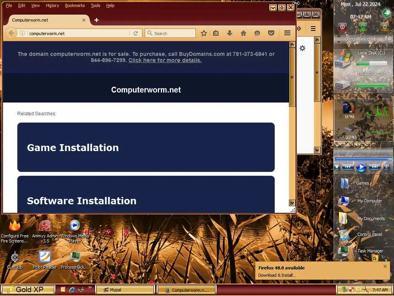Viewport: 394px width, 296px height.
Task: Click the yellow power-style button in sidebar
Action: [x=384, y=27]
